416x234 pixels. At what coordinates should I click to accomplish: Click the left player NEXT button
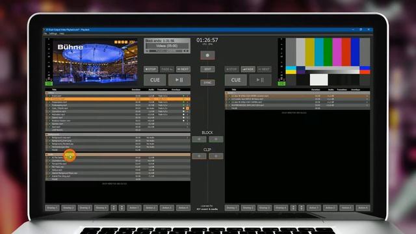tap(183, 70)
